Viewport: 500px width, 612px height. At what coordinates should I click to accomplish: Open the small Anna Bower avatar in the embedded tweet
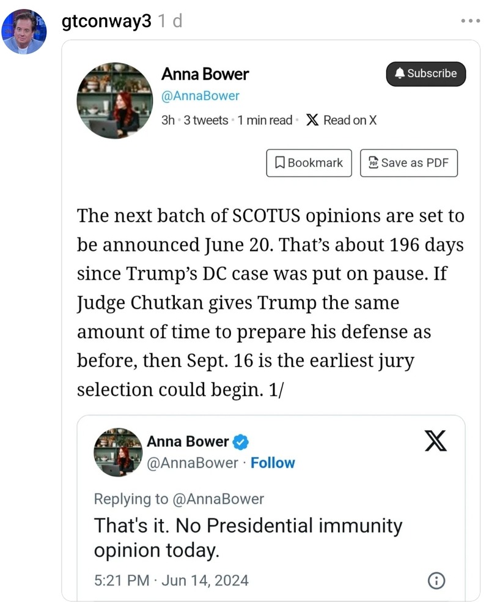[118, 452]
